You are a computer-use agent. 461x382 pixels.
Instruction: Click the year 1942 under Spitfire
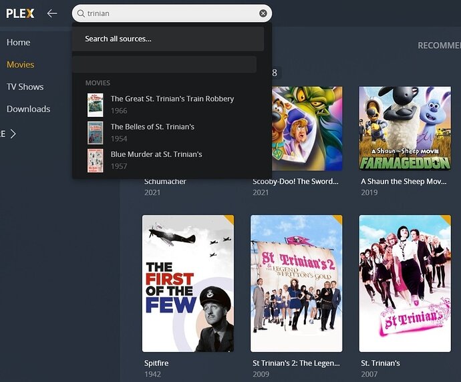point(152,375)
